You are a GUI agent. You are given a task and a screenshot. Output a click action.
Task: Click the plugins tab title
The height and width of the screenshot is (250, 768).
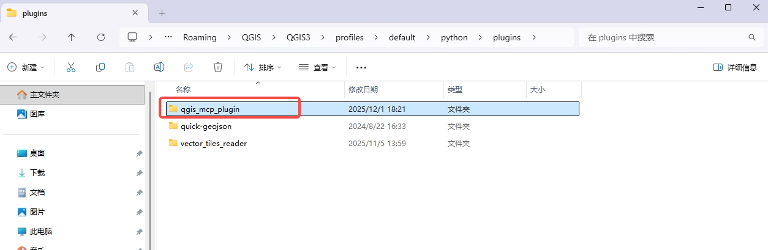coord(35,13)
